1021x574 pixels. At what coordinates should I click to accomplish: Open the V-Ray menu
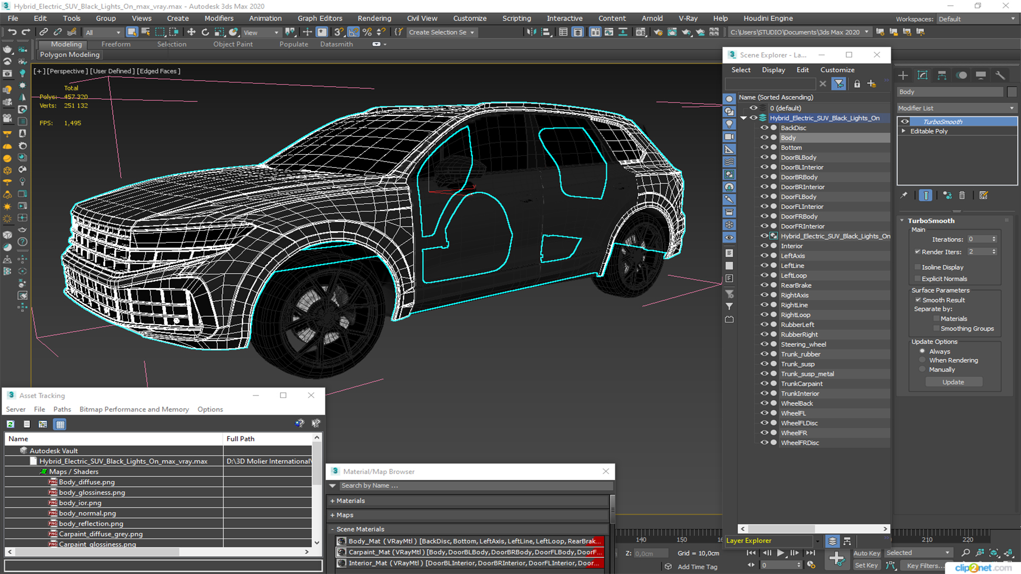pyautogui.click(x=688, y=19)
